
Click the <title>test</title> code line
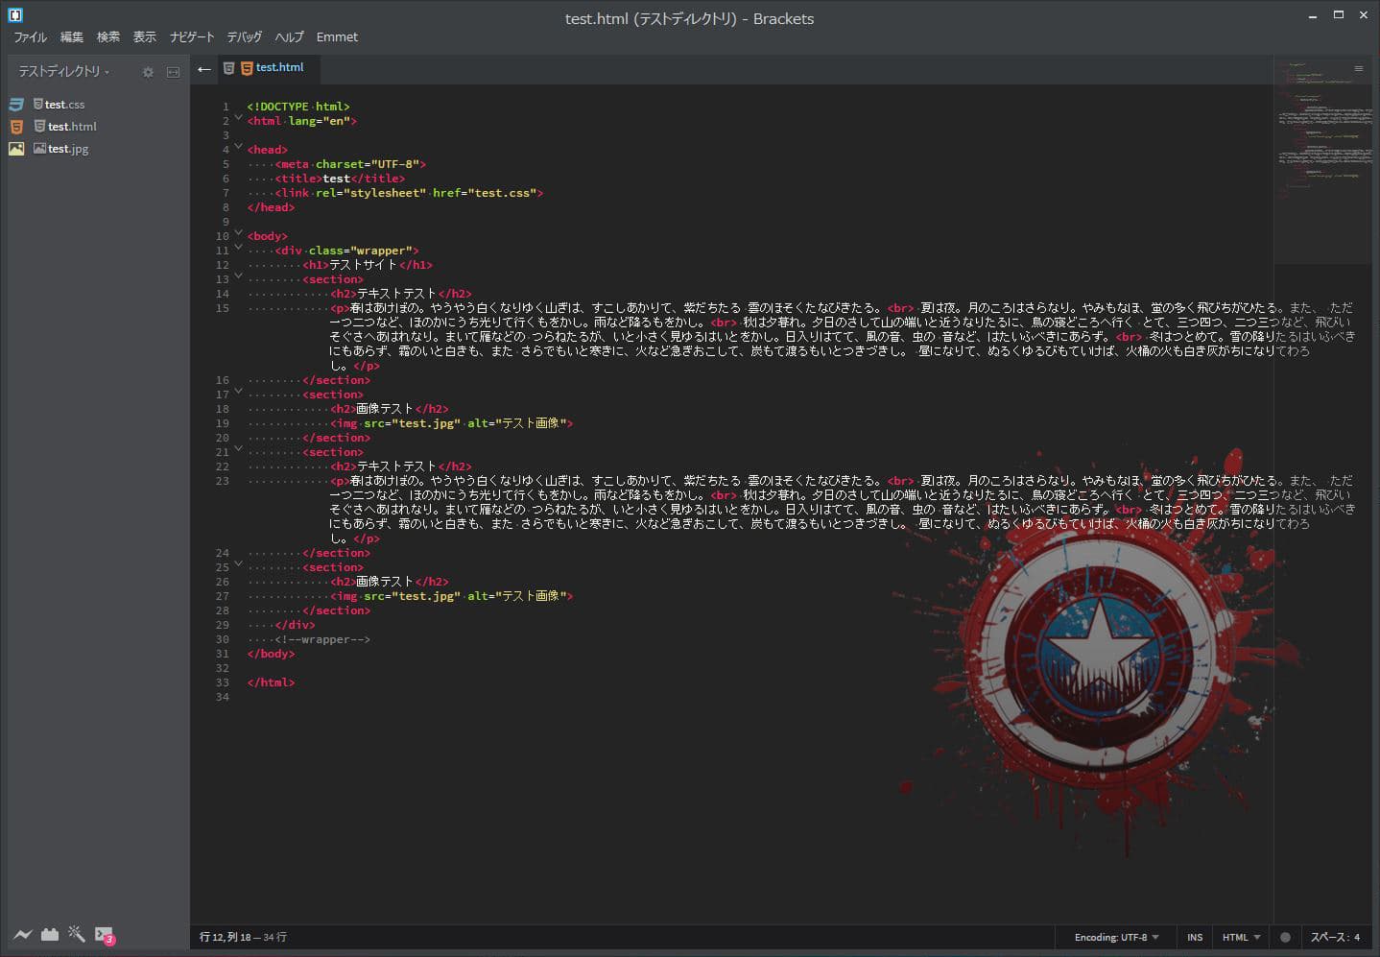[340, 179]
